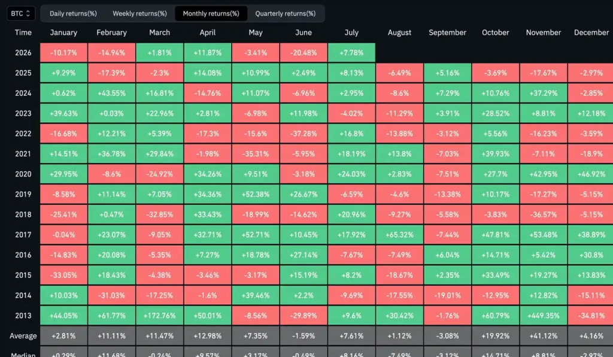Select the 2026 row label
613x357 pixels.
(x=23, y=53)
